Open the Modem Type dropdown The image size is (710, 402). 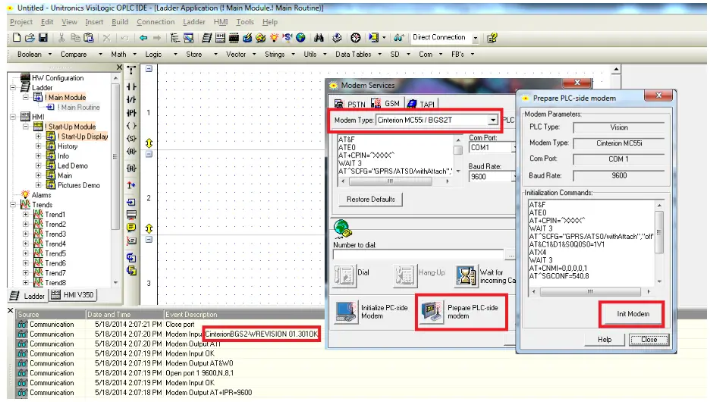click(492, 120)
